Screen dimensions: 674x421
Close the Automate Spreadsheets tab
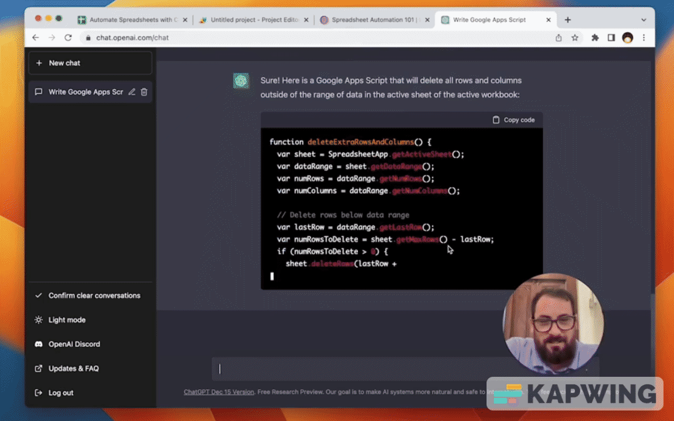point(185,20)
